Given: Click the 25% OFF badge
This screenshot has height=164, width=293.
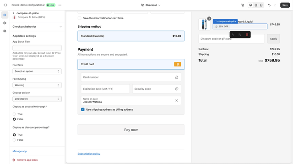Looking at the screenshot, I should pos(222,26).
